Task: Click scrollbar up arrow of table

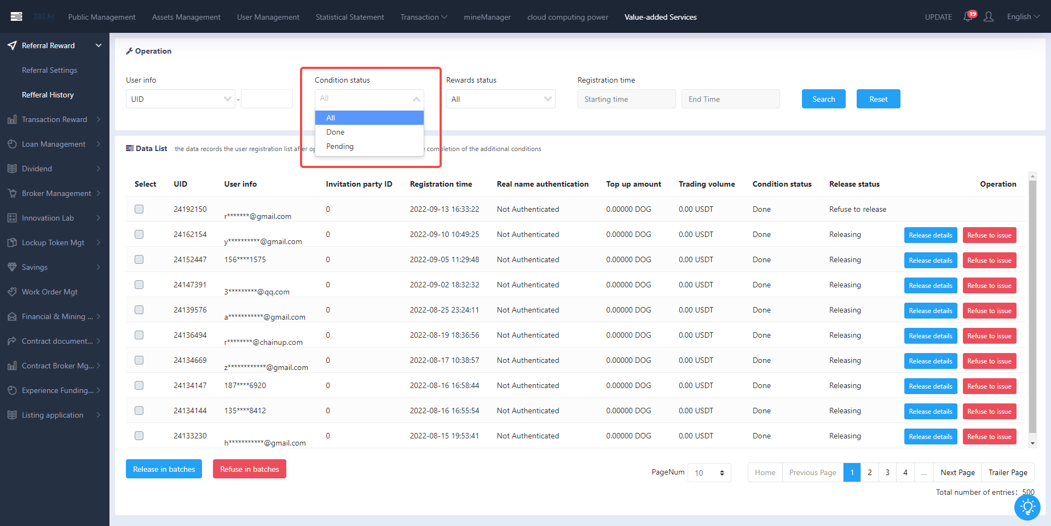Action: (x=1032, y=176)
